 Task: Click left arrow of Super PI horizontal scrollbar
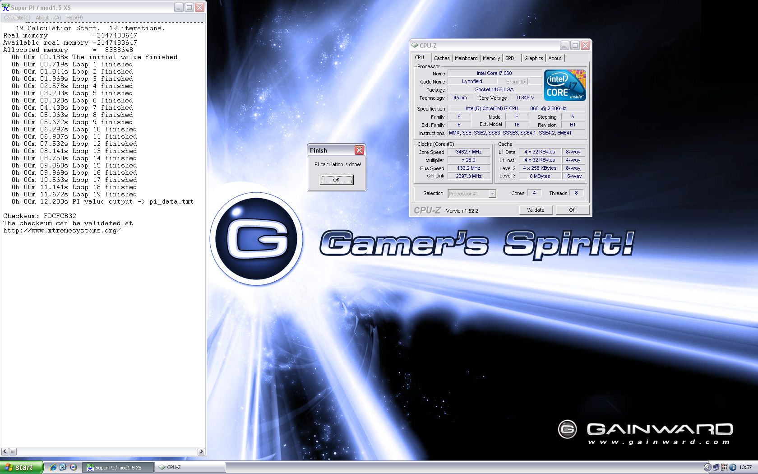pyautogui.click(x=5, y=451)
